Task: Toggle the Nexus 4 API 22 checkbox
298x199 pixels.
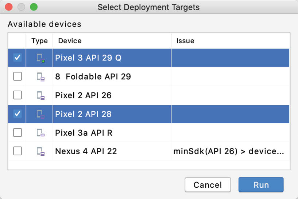Action: [x=17, y=151]
